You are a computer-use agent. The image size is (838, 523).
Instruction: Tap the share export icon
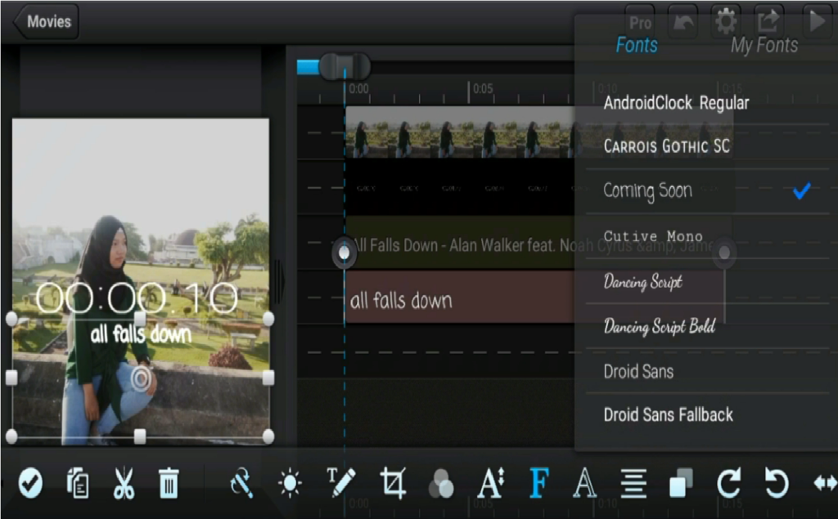(768, 22)
